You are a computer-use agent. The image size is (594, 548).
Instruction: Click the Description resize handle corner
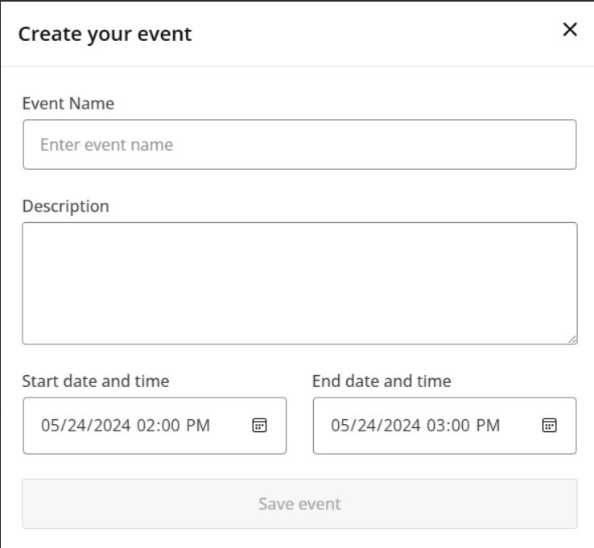click(x=572, y=340)
